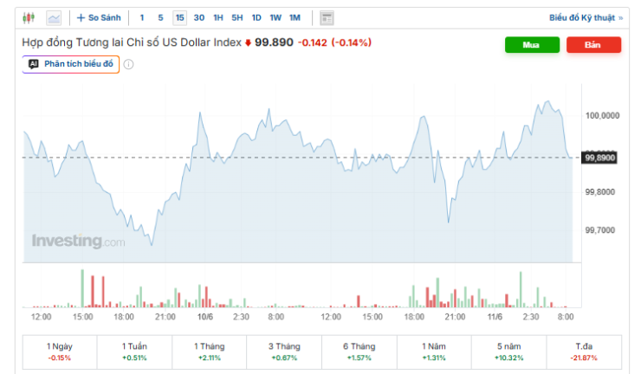Select the 15 minute interval
The image size is (641, 374).
pos(179,18)
